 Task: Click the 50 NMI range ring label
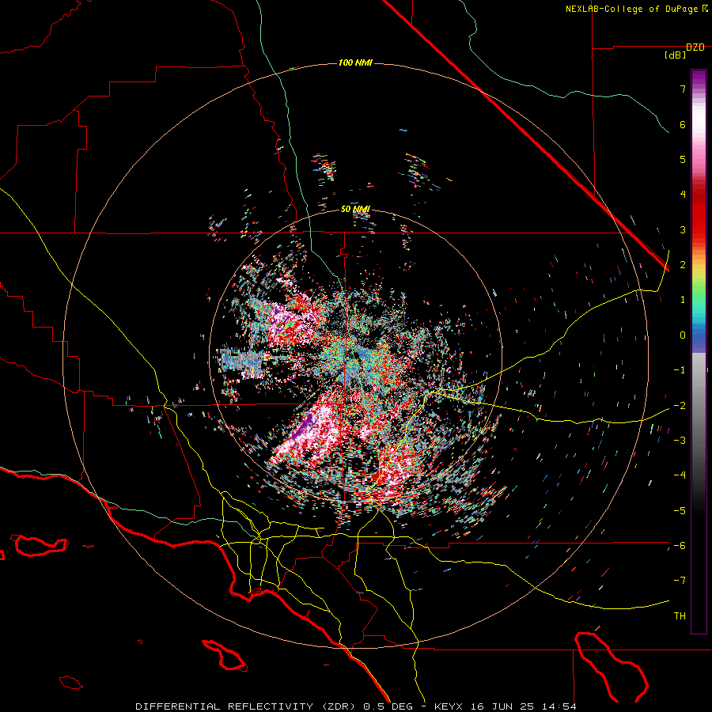pyautogui.click(x=355, y=209)
